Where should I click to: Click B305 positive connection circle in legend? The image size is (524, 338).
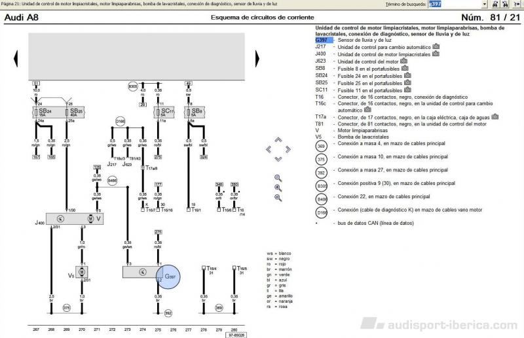(x=321, y=186)
